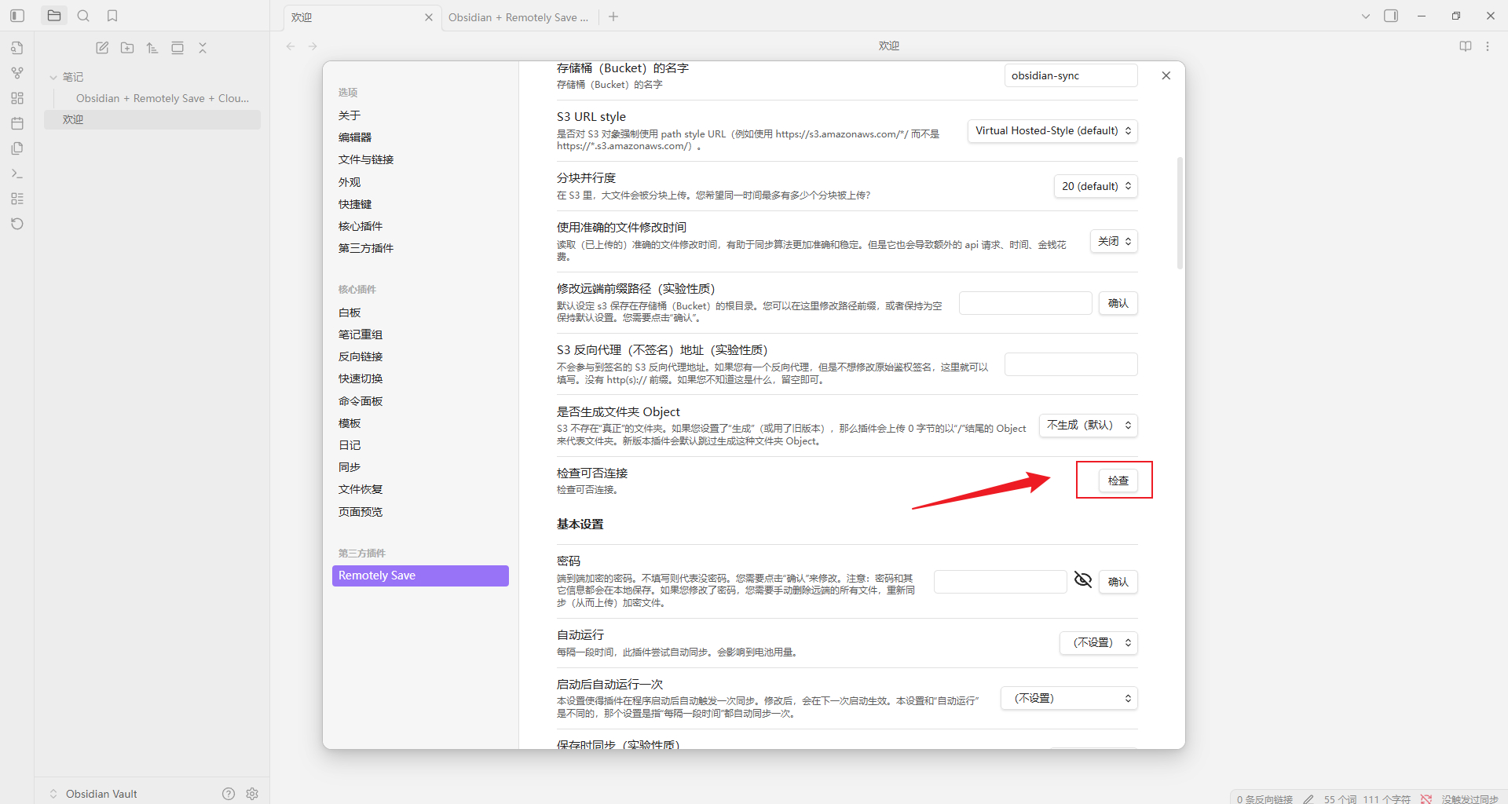Open the graph view from the left ribbon
Viewport: 1508px width, 804px height.
coord(16,73)
